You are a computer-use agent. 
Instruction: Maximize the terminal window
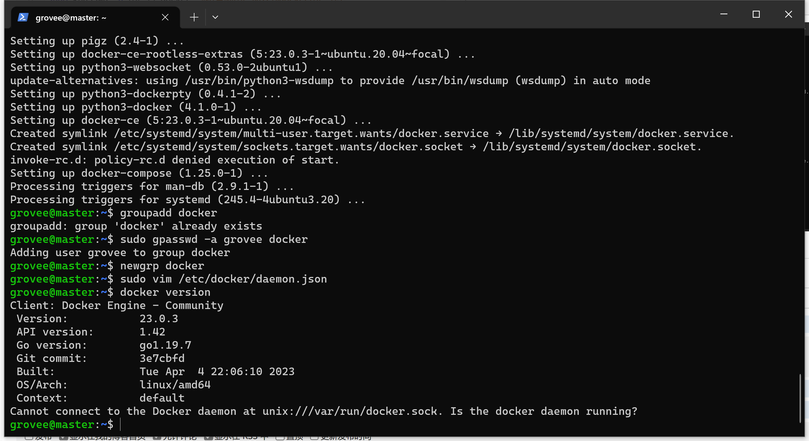click(756, 14)
